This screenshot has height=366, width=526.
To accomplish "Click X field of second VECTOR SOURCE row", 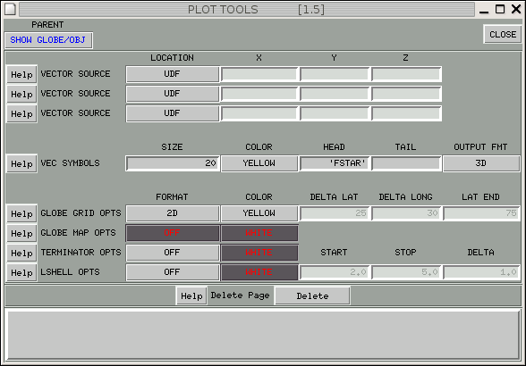I will (x=259, y=94).
